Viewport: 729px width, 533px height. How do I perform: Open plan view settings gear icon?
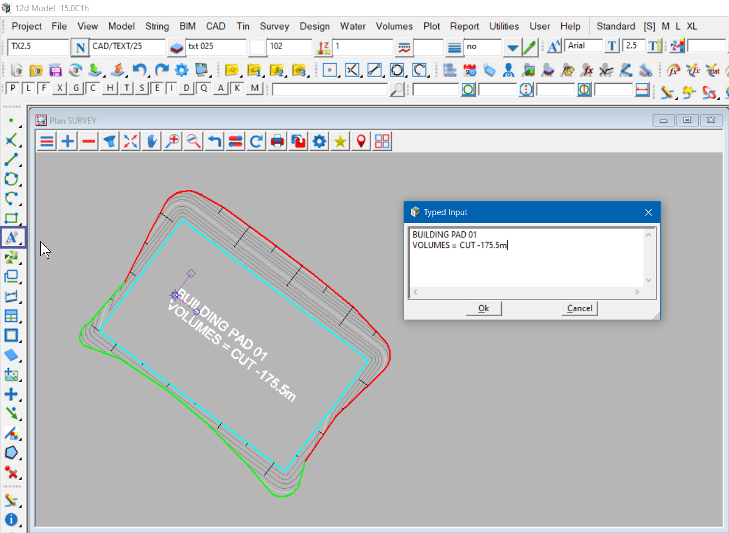click(319, 141)
